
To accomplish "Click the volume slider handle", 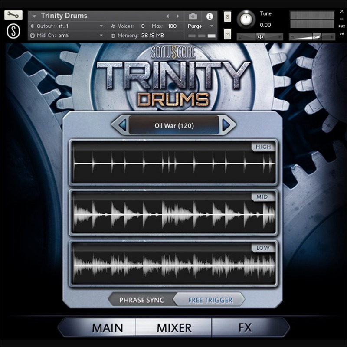I will tap(317, 37).
